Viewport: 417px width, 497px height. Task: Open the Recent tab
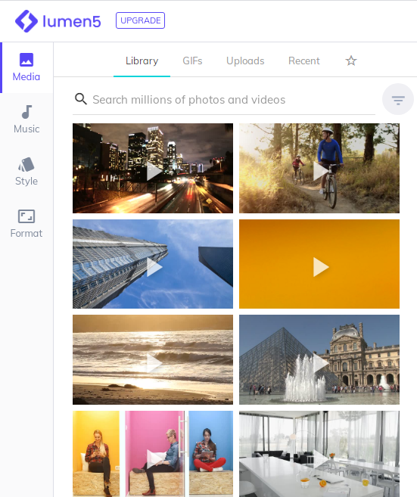[x=303, y=61]
